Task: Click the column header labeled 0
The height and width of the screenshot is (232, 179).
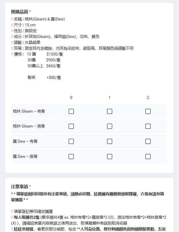Action: pos(71,97)
